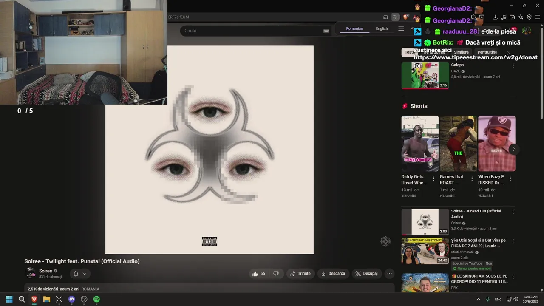Image resolution: width=544 pixels, height=306 pixels.
Task: Open the notification bell dropdown for Soiree
Action: pos(79,274)
